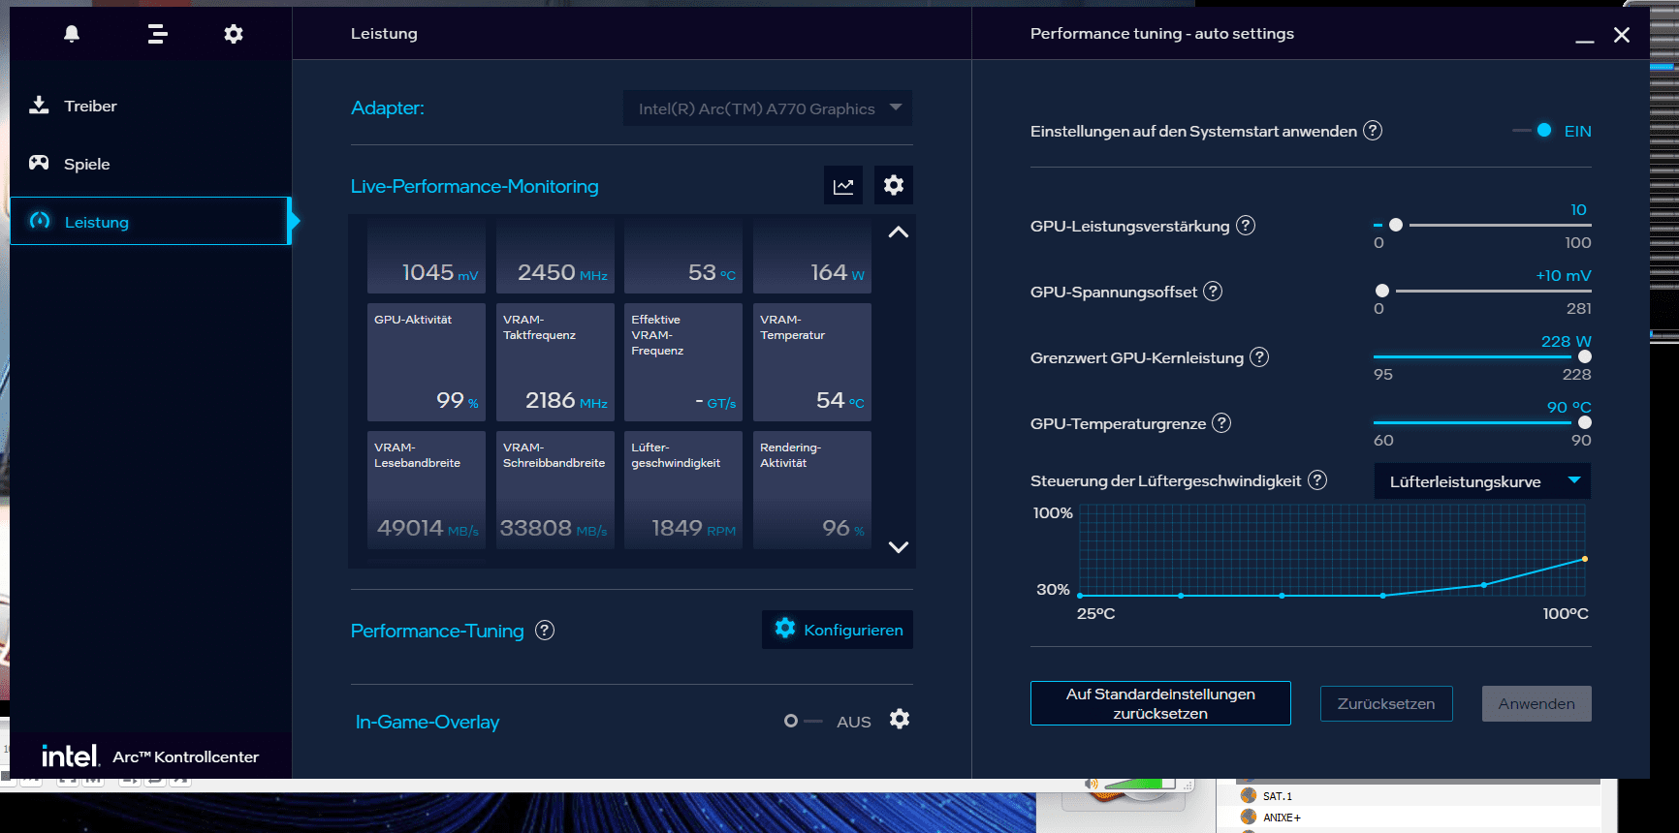
Task: Open the Adapter dropdown
Action: (x=768, y=108)
